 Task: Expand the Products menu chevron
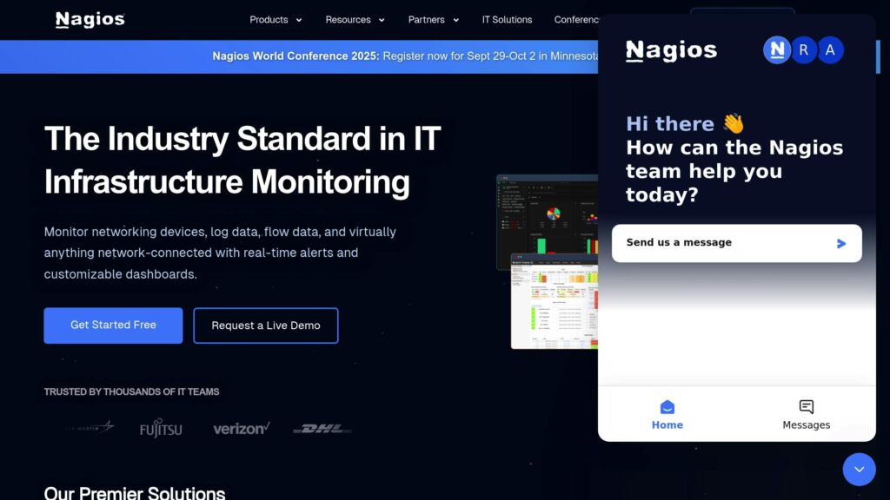coord(299,21)
